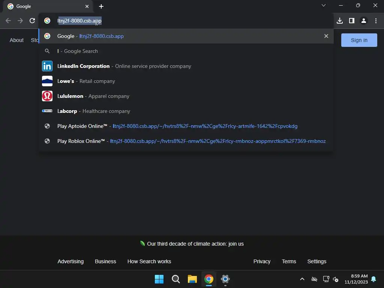This screenshot has width=384, height=288.
Task: Open the profile avatar icon
Action: pyautogui.click(x=364, y=21)
